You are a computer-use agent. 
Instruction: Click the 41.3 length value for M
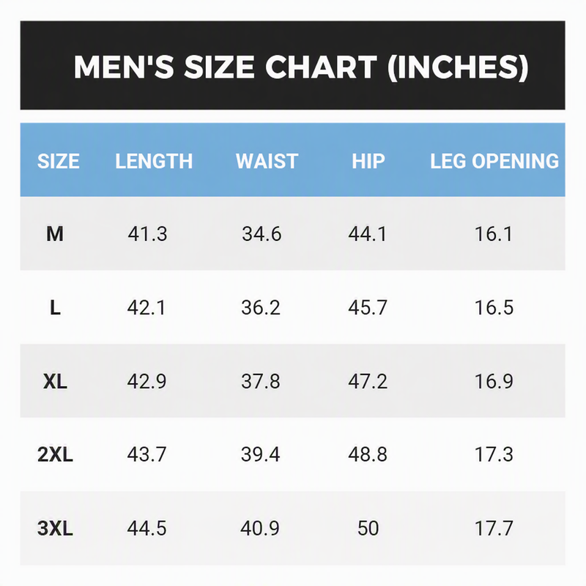pos(147,234)
